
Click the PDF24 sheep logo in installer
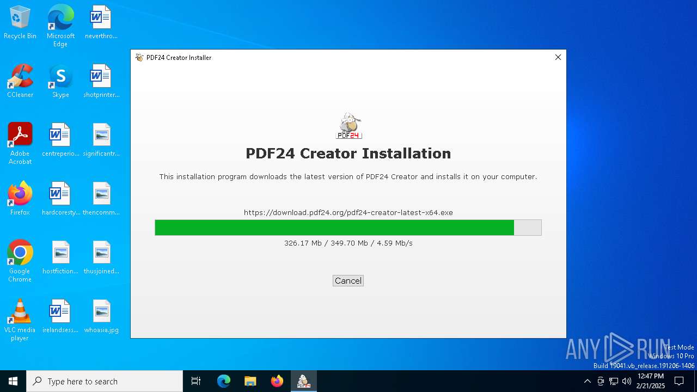pos(348,126)
